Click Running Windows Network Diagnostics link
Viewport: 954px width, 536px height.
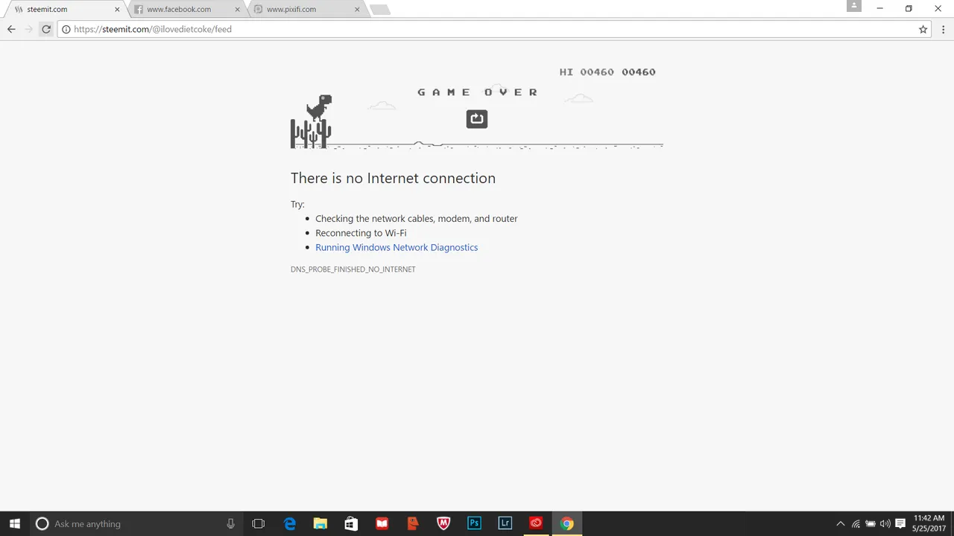coord(397,247)
